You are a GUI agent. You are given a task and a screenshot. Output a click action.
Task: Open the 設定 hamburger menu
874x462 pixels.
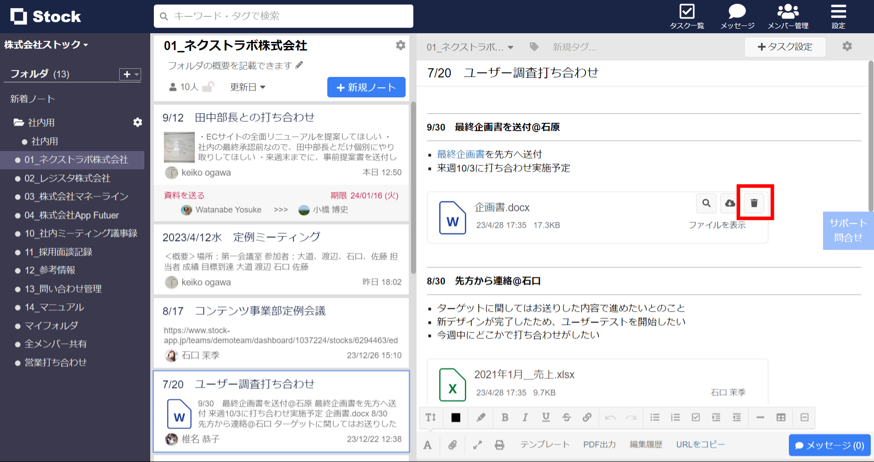(838, 15)
